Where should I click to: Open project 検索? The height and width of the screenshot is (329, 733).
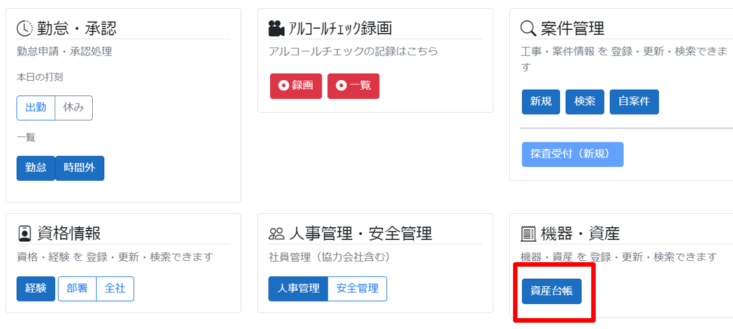point(585,102)
